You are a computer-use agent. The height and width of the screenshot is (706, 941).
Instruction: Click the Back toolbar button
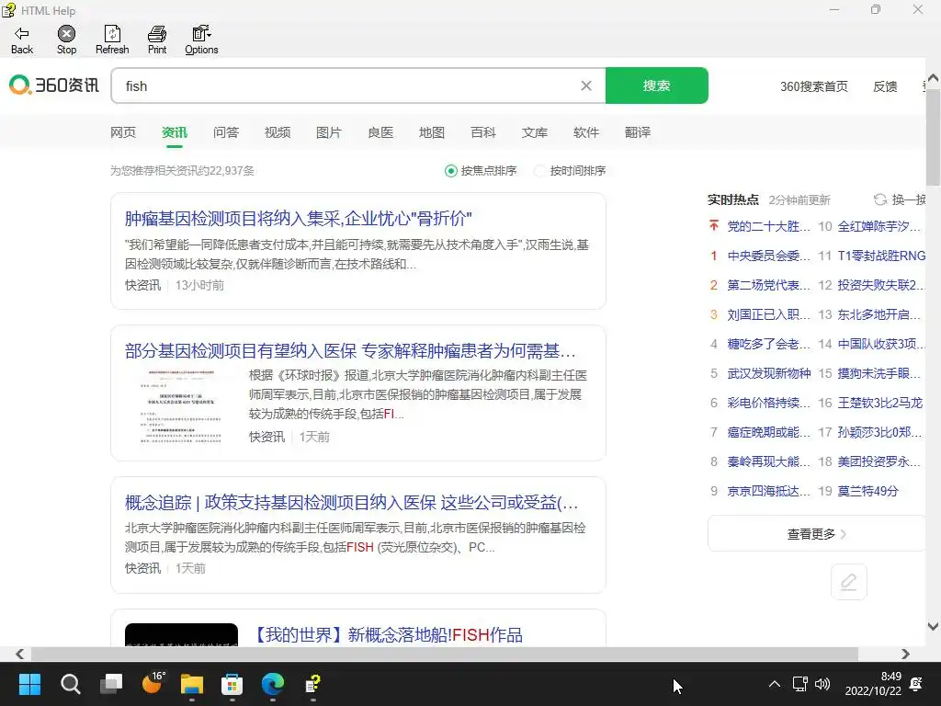click(x=22, y=40)
